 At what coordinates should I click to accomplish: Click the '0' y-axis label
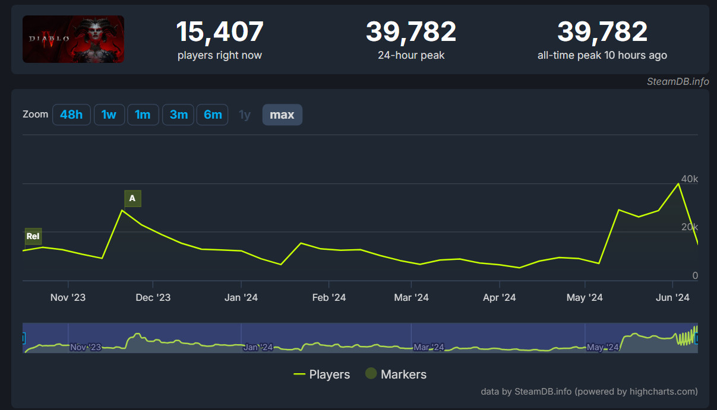[695, 276]
